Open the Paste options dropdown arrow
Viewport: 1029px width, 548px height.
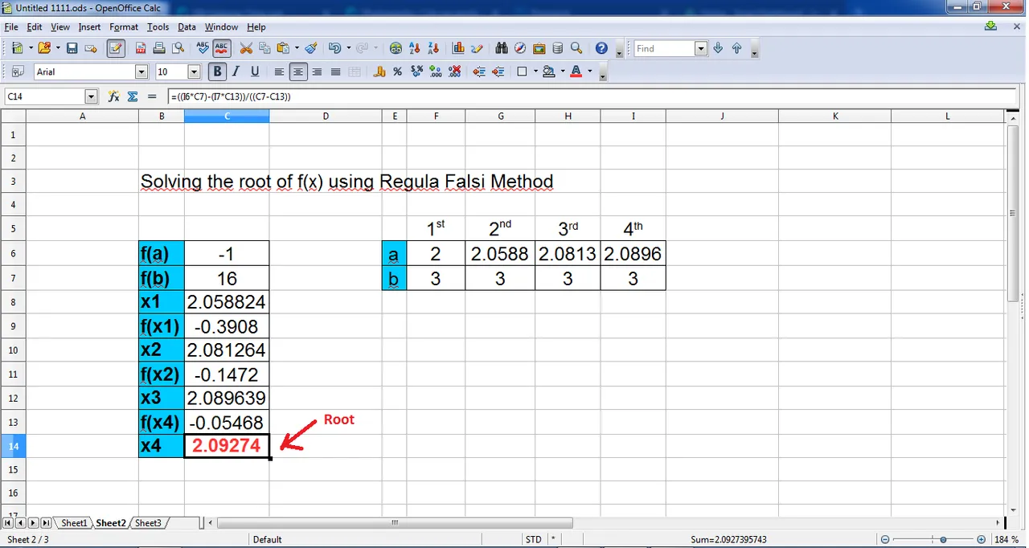pyautogui.click(x=296, y=49)
